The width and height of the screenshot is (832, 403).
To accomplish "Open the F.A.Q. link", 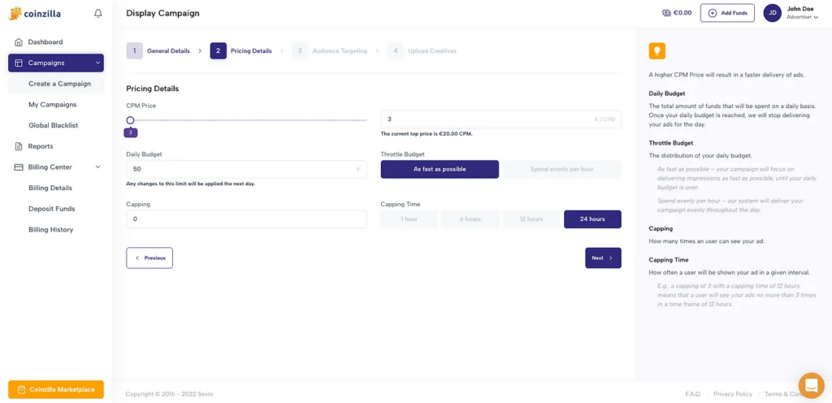I will pos(693,394).
